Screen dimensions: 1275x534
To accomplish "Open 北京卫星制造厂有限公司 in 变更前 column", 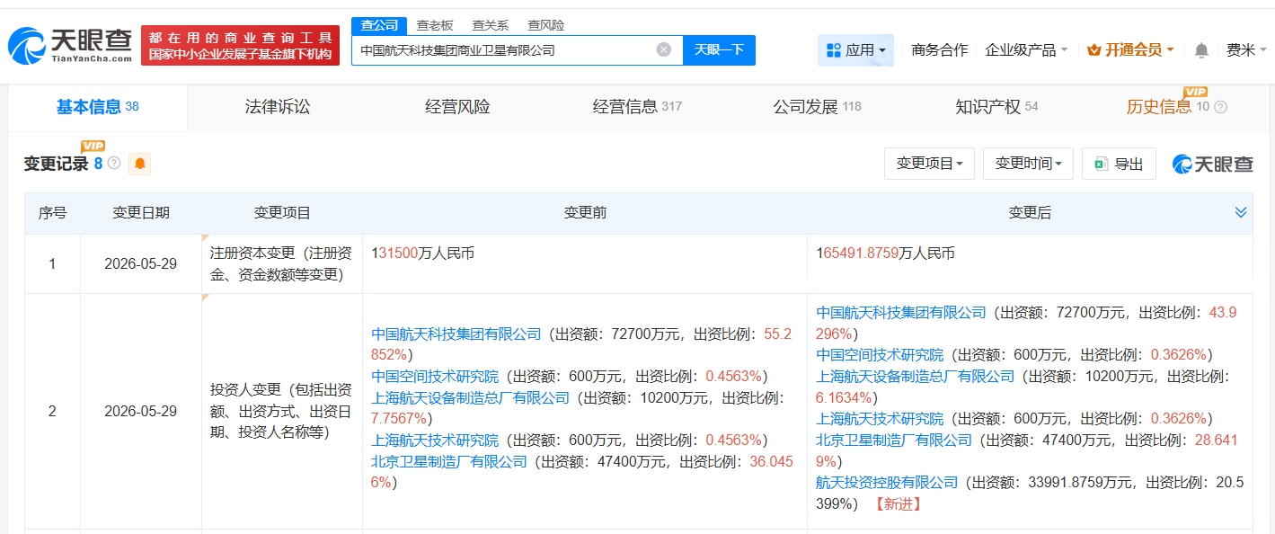I will [x=449, y=462].
